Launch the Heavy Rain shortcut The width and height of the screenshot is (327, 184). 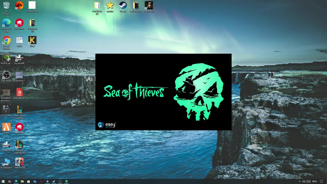point(149,7)
